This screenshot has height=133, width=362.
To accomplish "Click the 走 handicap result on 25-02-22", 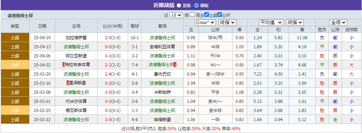I will tap(335, 119).
